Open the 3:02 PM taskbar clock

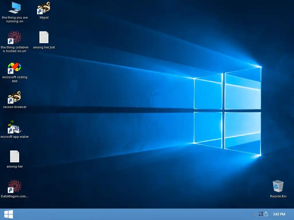[279, 214]
